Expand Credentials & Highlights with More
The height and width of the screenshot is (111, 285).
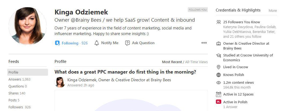click(273, 10)
